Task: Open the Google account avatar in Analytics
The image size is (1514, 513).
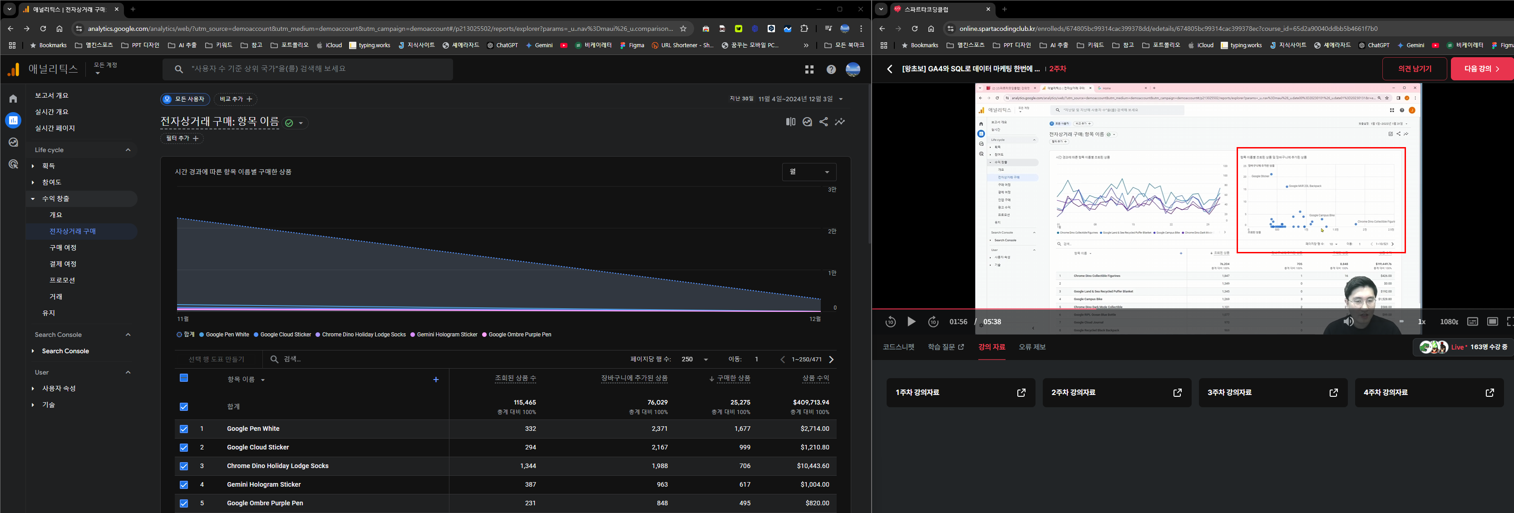Action: [853, 69]
